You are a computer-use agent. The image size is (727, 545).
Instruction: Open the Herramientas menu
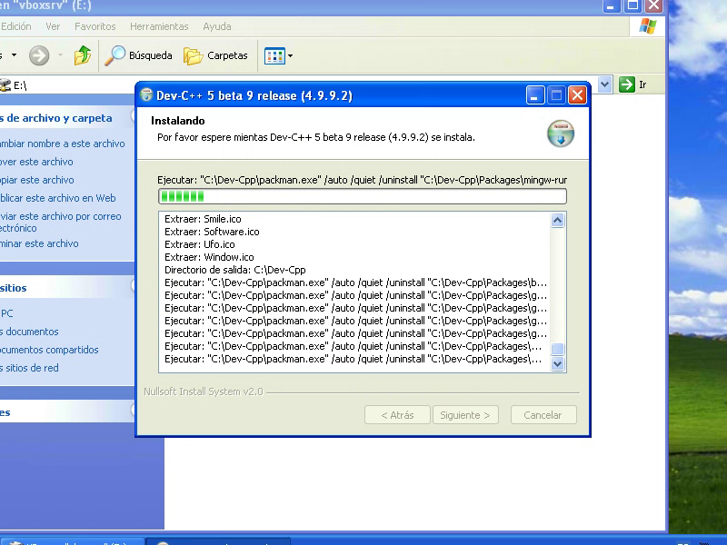159,26
